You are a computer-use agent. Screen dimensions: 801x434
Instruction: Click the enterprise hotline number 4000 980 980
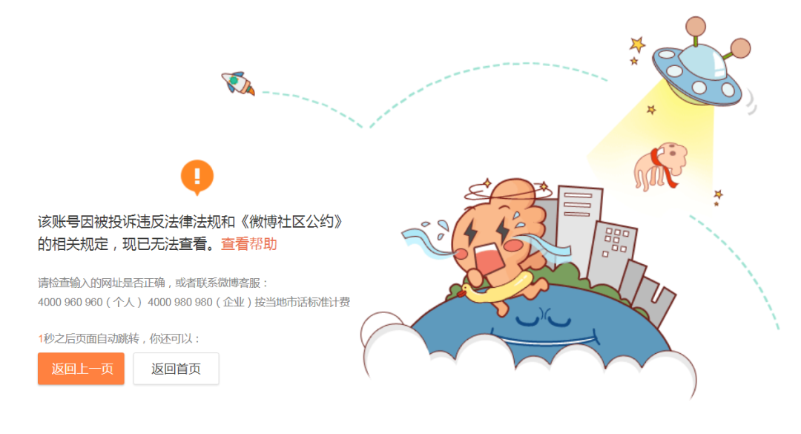click(179, 302)
